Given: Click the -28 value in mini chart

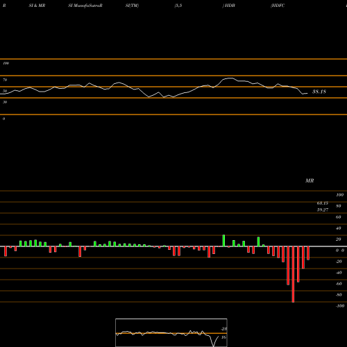Looking at the screenshot, I should [x=223, y=329].
